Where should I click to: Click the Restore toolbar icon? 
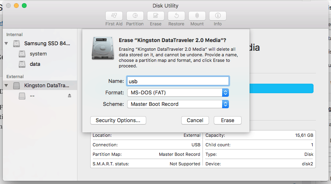(176, 16)
